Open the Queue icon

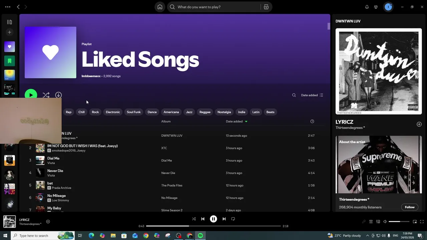pos(371,222)
